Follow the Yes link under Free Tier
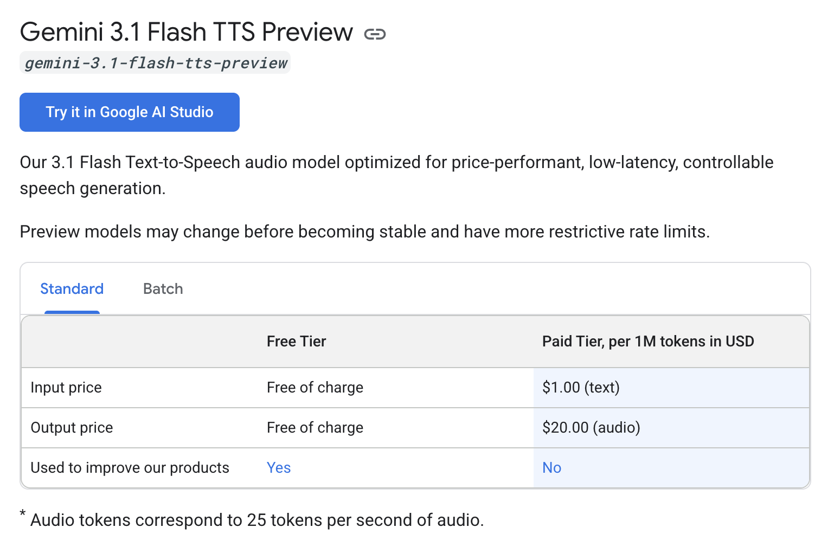834x553 pixels. point(279,467)
